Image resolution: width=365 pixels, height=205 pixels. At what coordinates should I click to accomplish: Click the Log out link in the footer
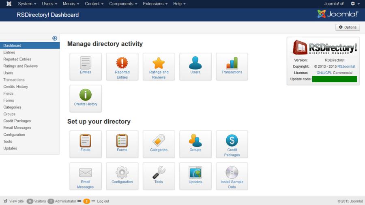pos(103,201)
